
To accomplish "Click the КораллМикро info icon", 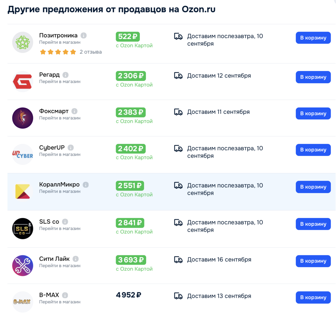I will point(86,185).
